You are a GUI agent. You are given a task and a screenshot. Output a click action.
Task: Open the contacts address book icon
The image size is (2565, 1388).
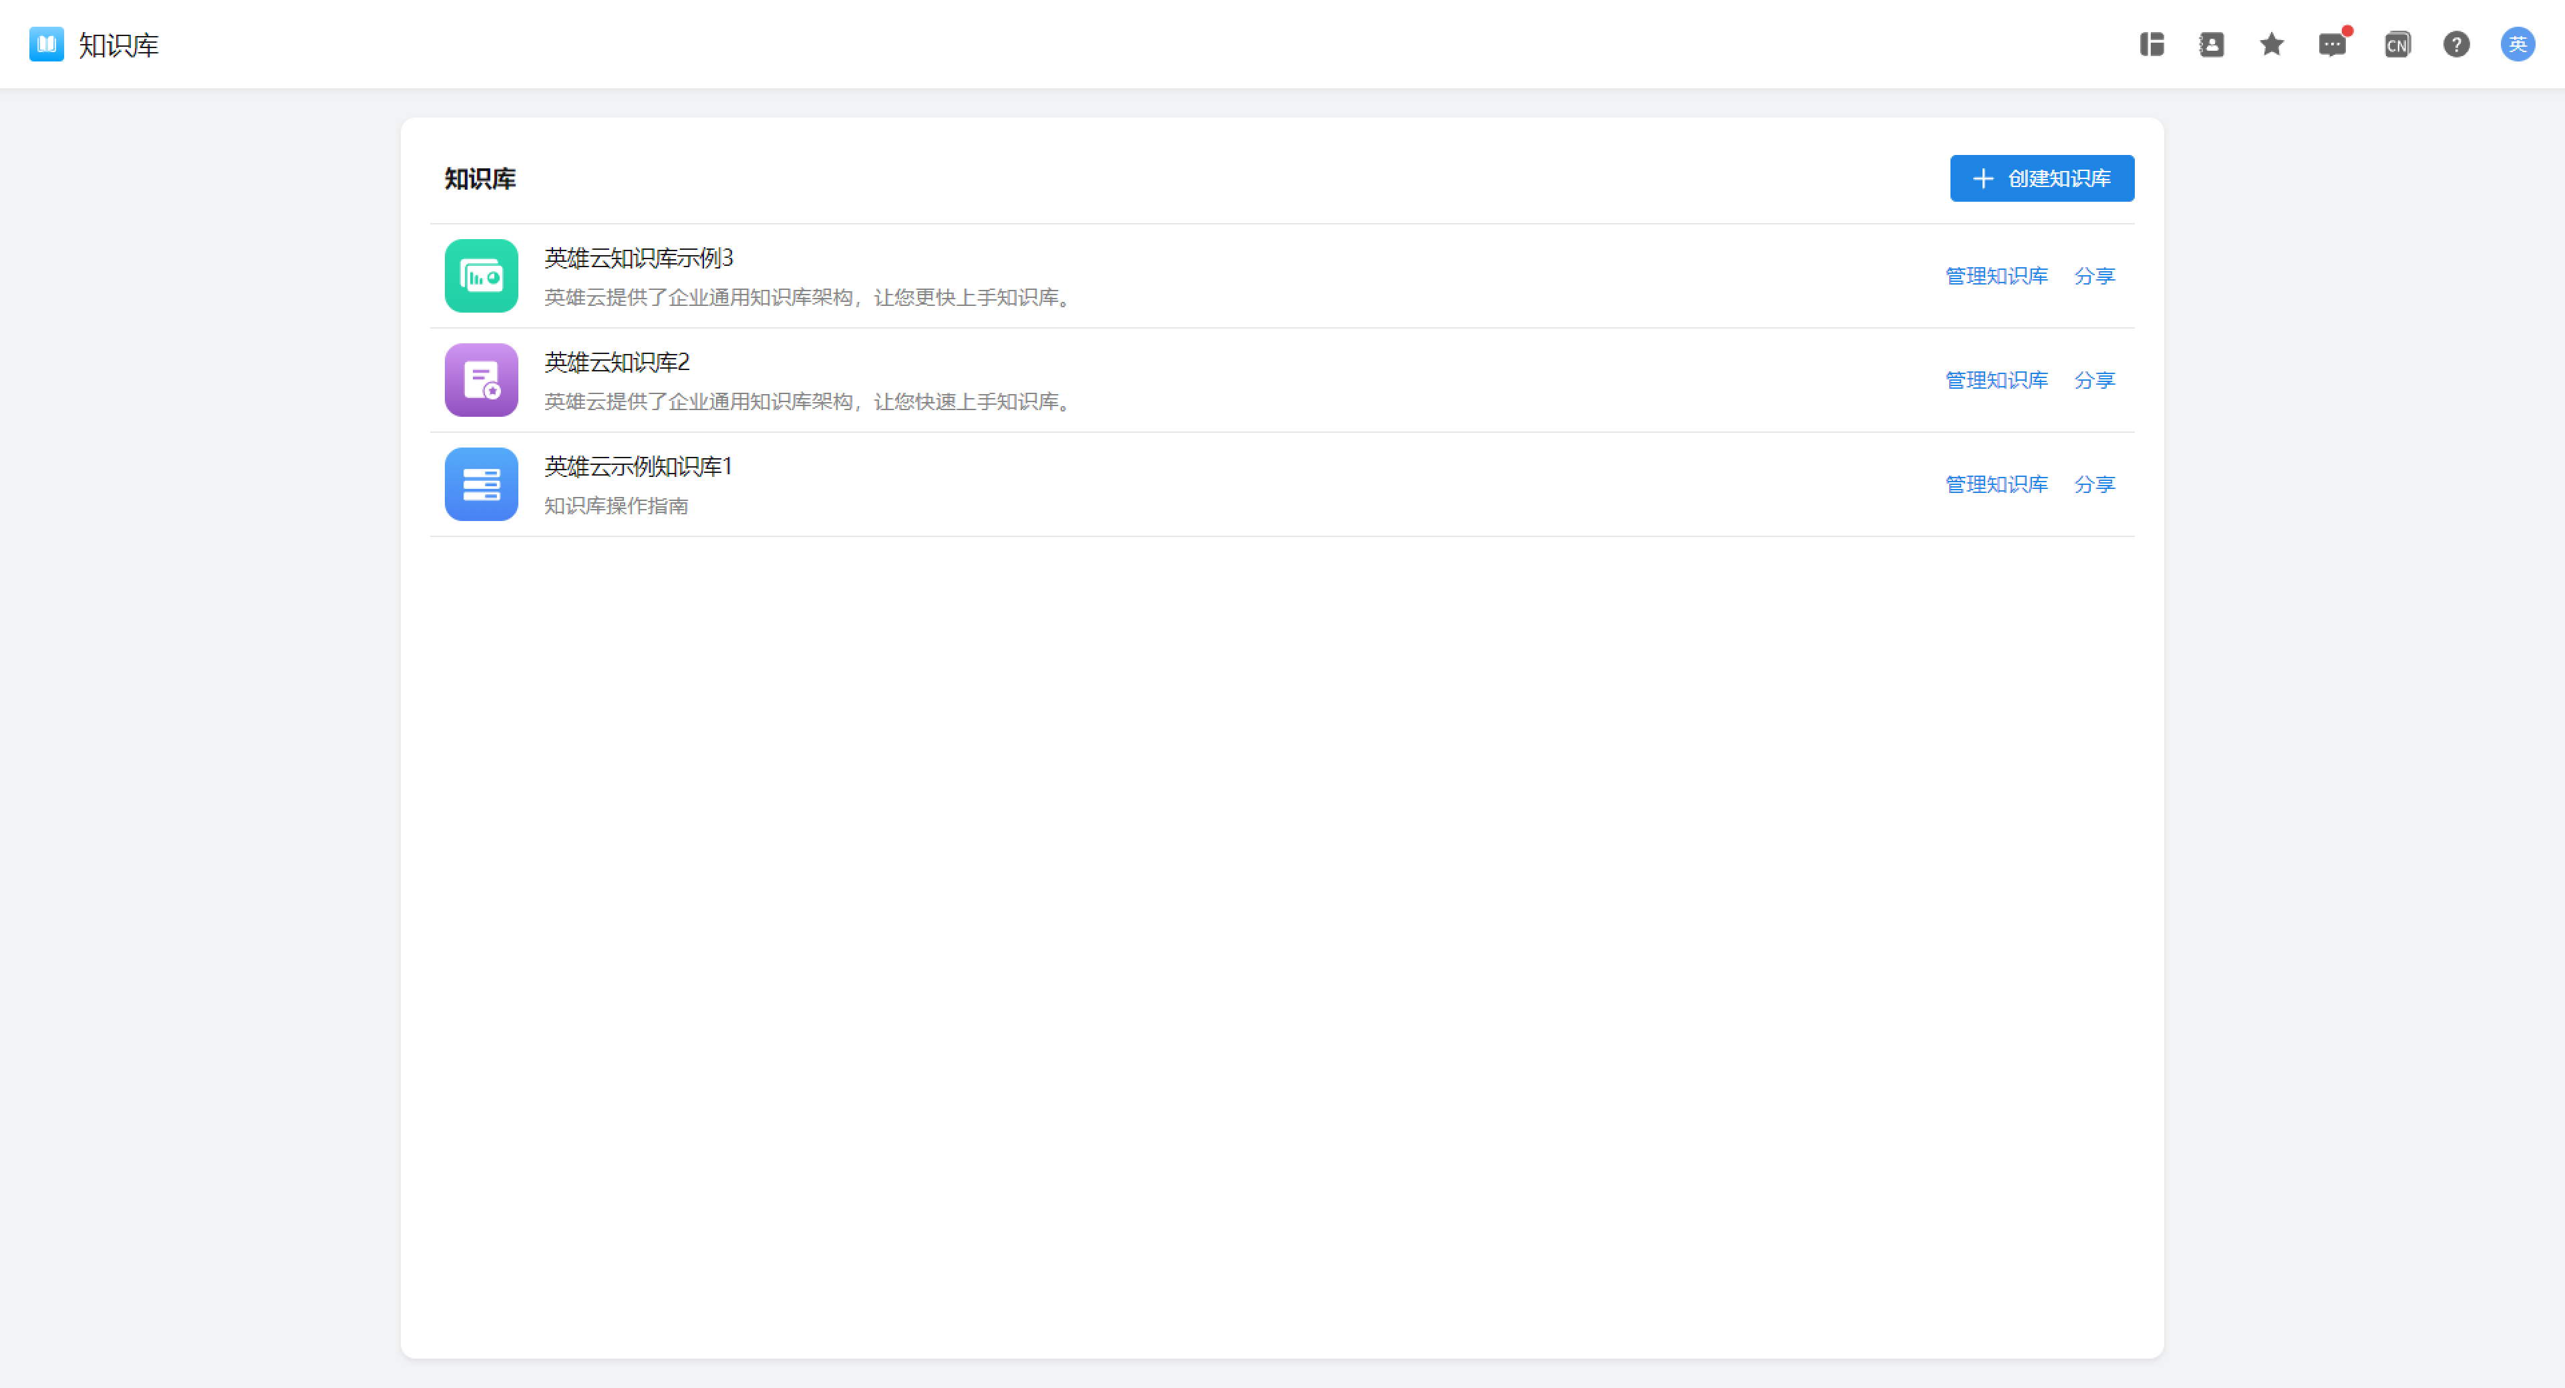click(x=2212, y=44)
